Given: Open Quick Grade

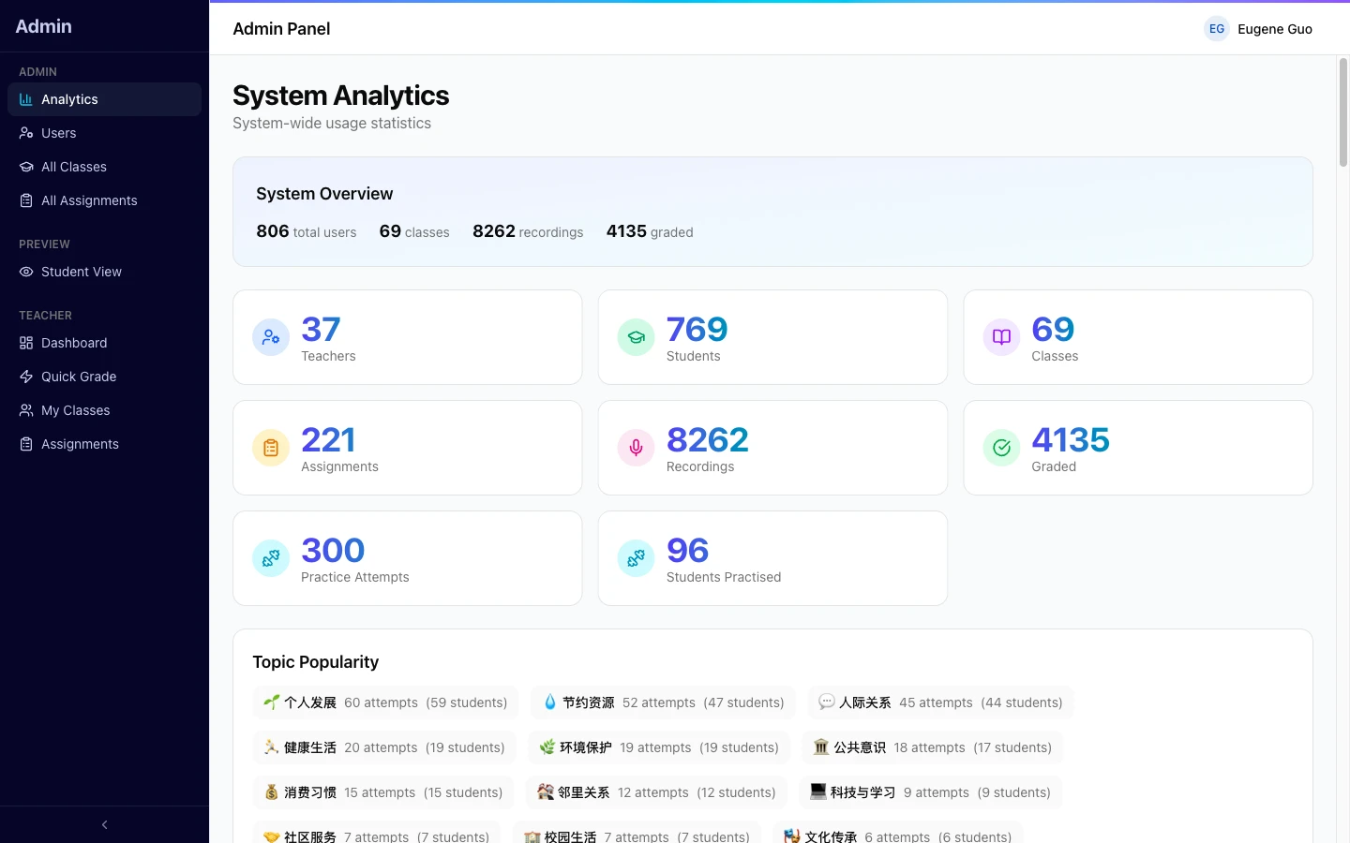Looking at the screenshot, I should (x=104, y=377).
